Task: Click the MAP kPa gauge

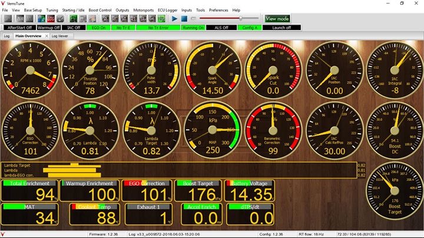Action: 213,130
